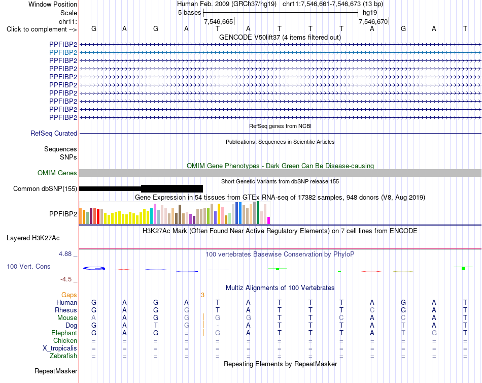Image resolution: width=482 pixels, height=383 pixels.
Task: Click the 100 Vert. Cons track label
Action: [28, 266]
